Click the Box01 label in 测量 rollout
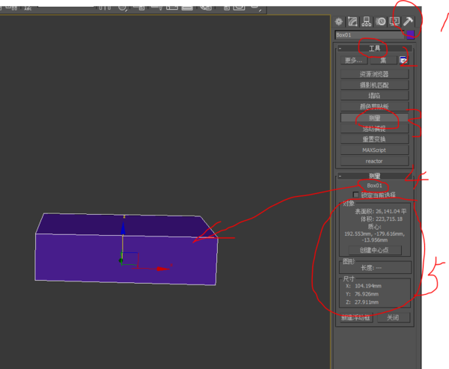This screenshot has width=449, height=369. [375, 186]
